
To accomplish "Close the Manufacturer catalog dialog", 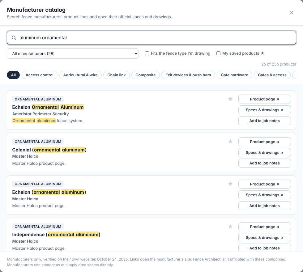I will (x=292, y=13).
